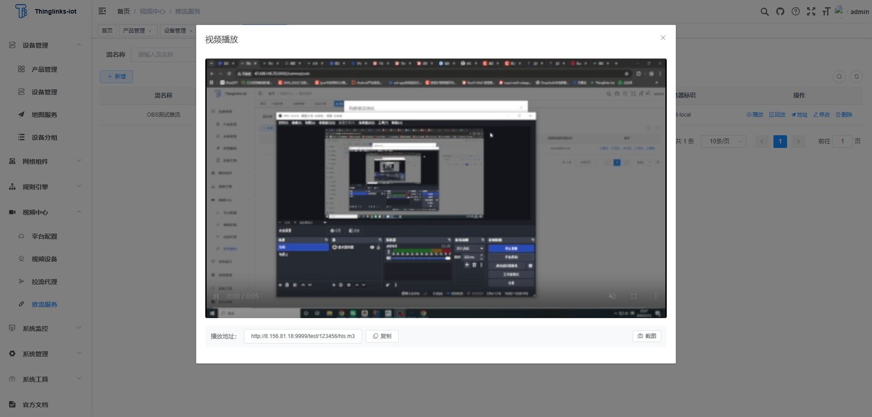Close the 视频播放 dialog
Viewport: 872px width, 417px height.
663,38
